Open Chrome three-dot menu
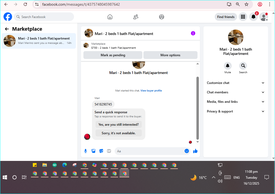The height and width of the screenshot is (194, 275). pos(270,4)
